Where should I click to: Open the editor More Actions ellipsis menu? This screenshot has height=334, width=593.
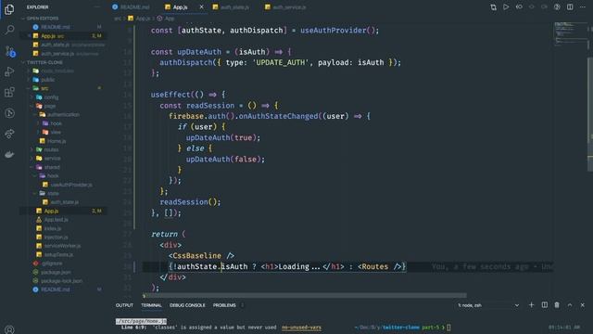(583, 6)
